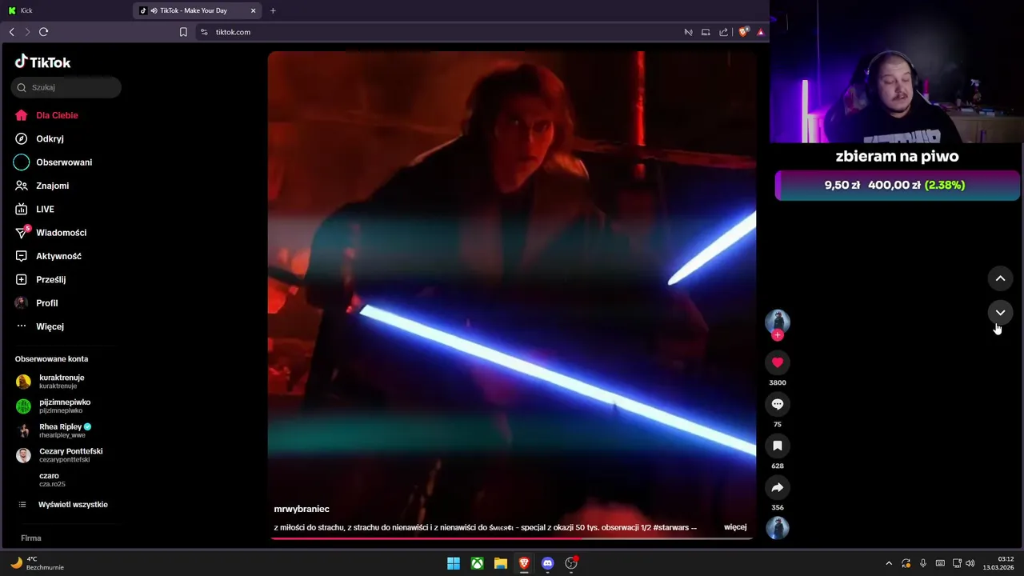This screenshot has height=576, width=1024.
Task: Click browser back button
Action: pyautogui.click(x=11, y=32)
